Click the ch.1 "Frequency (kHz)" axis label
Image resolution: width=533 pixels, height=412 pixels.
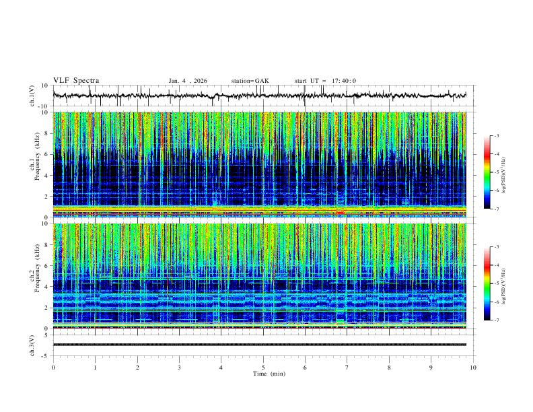pyautogui.click(x=37, y=155)
